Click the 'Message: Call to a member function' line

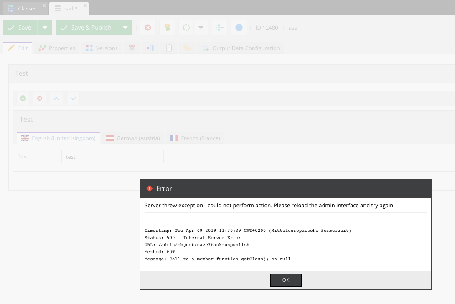(217, 259)
